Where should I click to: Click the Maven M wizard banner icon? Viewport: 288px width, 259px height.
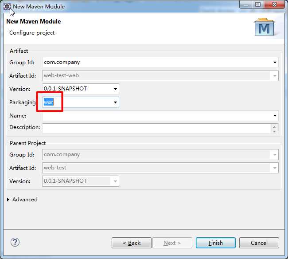265,27
